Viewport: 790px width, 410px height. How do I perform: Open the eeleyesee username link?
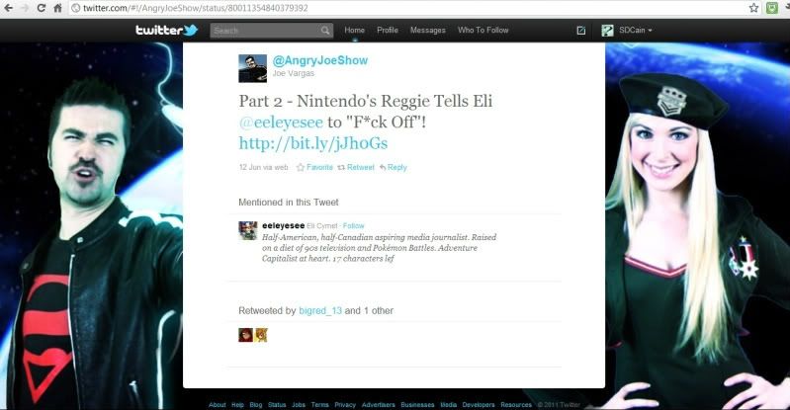point(283,225)
